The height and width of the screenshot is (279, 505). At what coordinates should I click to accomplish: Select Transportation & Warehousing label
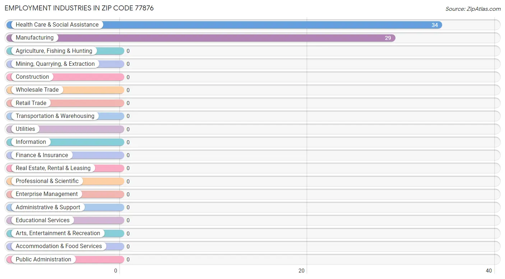tap(55, 116)
